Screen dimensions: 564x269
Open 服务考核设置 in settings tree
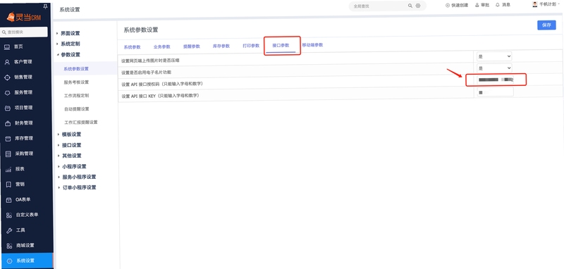tap(76, 82)
